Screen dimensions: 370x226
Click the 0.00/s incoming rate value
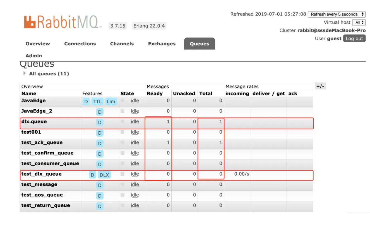click(x=242, y=174)
